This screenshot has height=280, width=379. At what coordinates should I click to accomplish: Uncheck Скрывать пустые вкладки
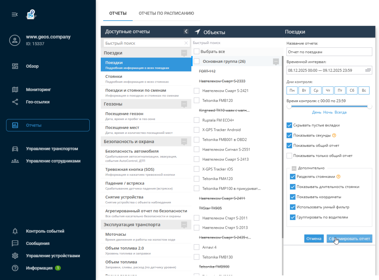point(289,125)
